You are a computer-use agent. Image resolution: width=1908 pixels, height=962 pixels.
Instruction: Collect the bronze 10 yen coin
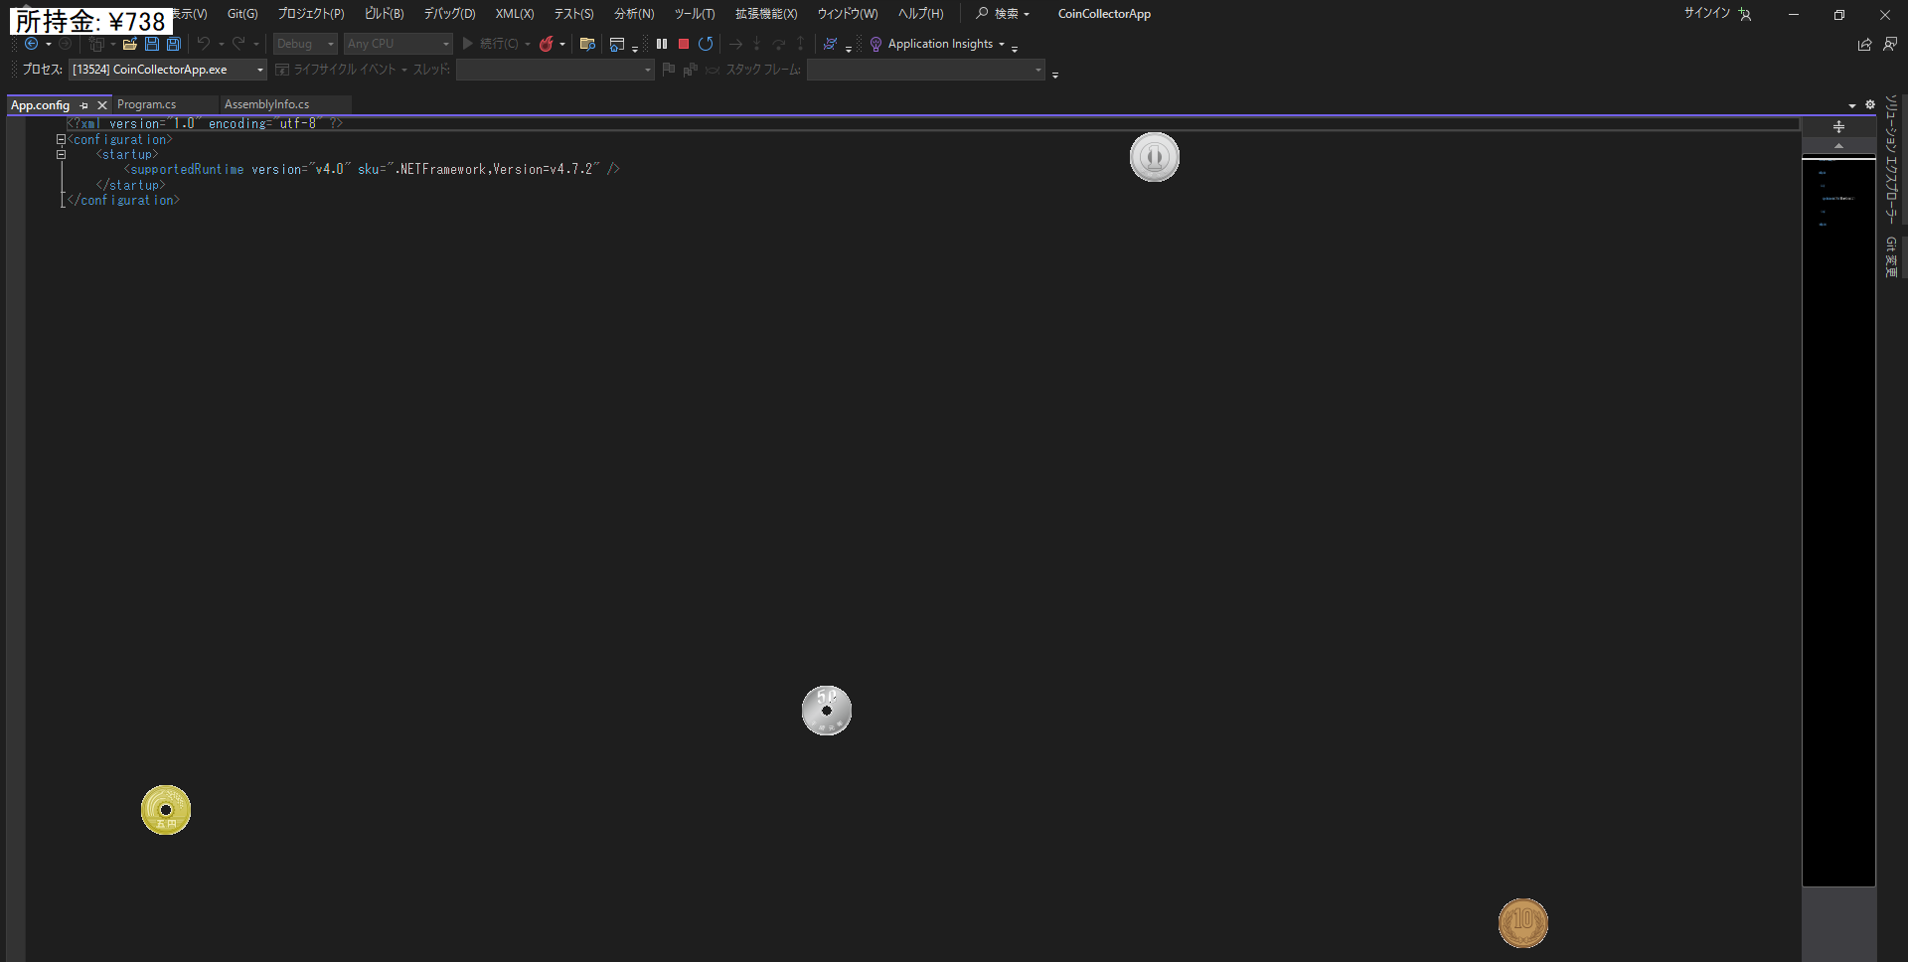1523,923
